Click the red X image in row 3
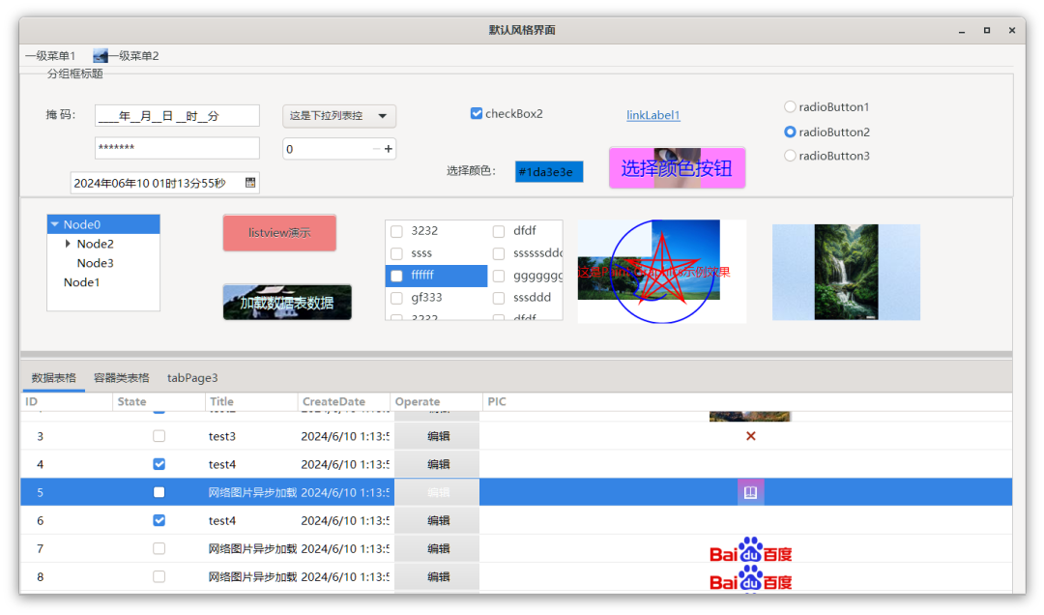 coord(751,436)
